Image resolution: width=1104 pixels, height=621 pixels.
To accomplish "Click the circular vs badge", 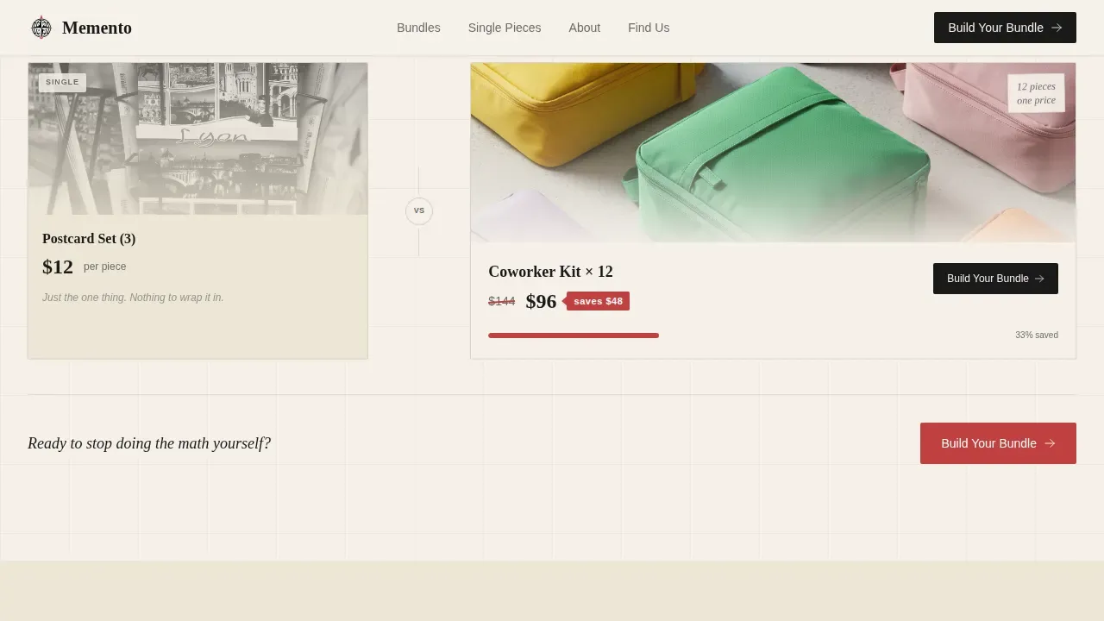I will [419, 211].
